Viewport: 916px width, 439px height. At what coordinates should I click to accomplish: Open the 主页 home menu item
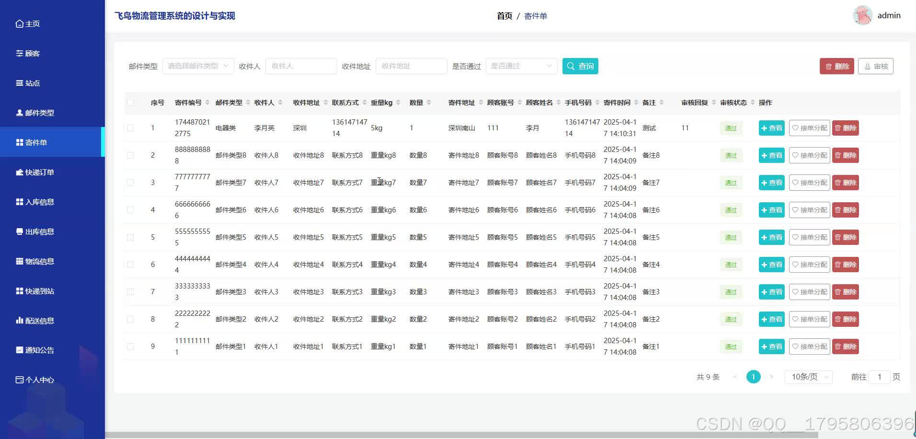click(x=28, y=23)
